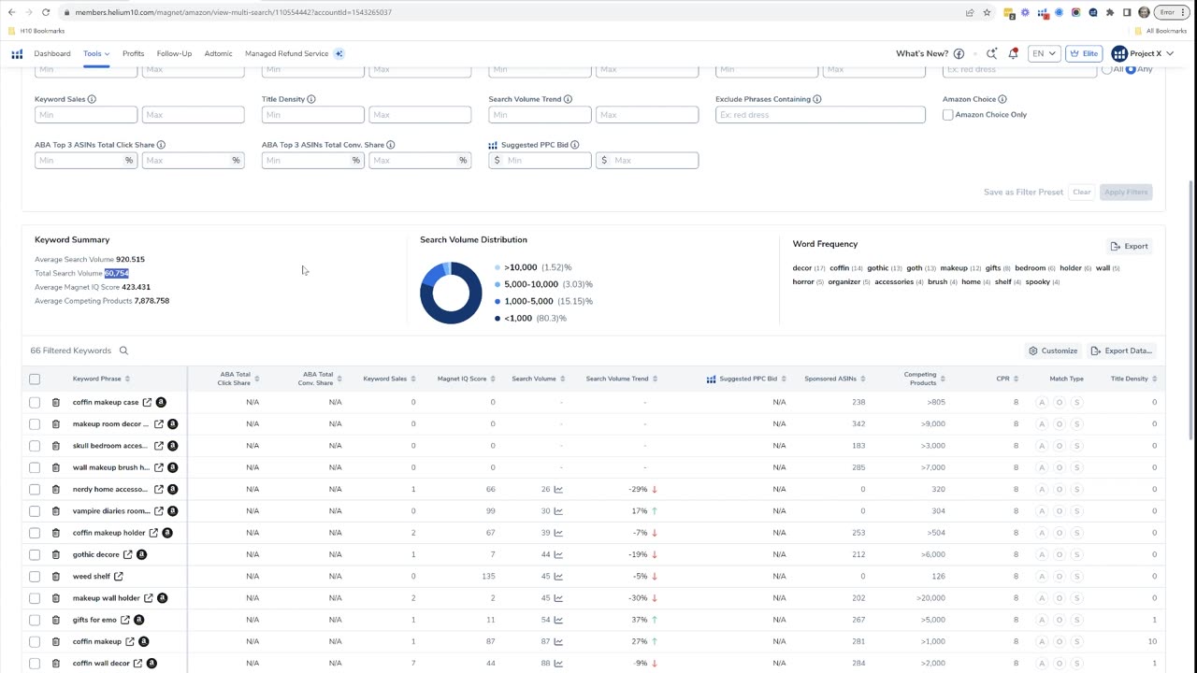Image resolution: width=1197 pixels, height=673 pixels.
Task: Check the gothic decore row checkbox
Action: point(35,554)
